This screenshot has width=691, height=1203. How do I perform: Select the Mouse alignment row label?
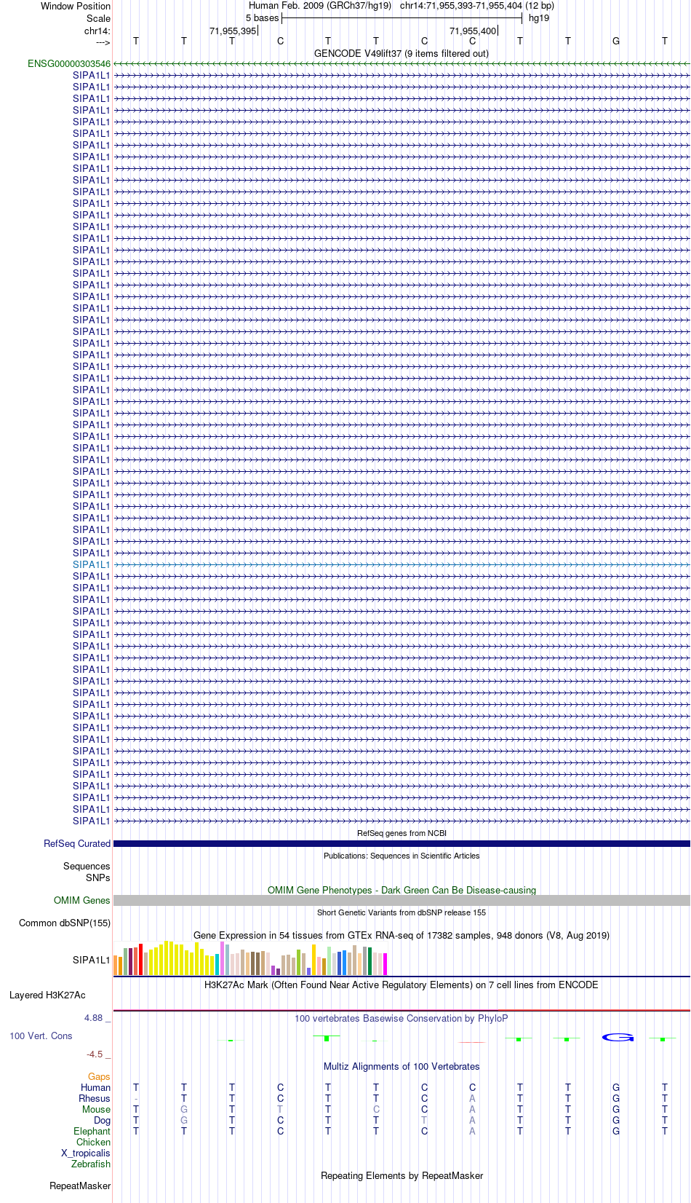(x=96, y=1109)
